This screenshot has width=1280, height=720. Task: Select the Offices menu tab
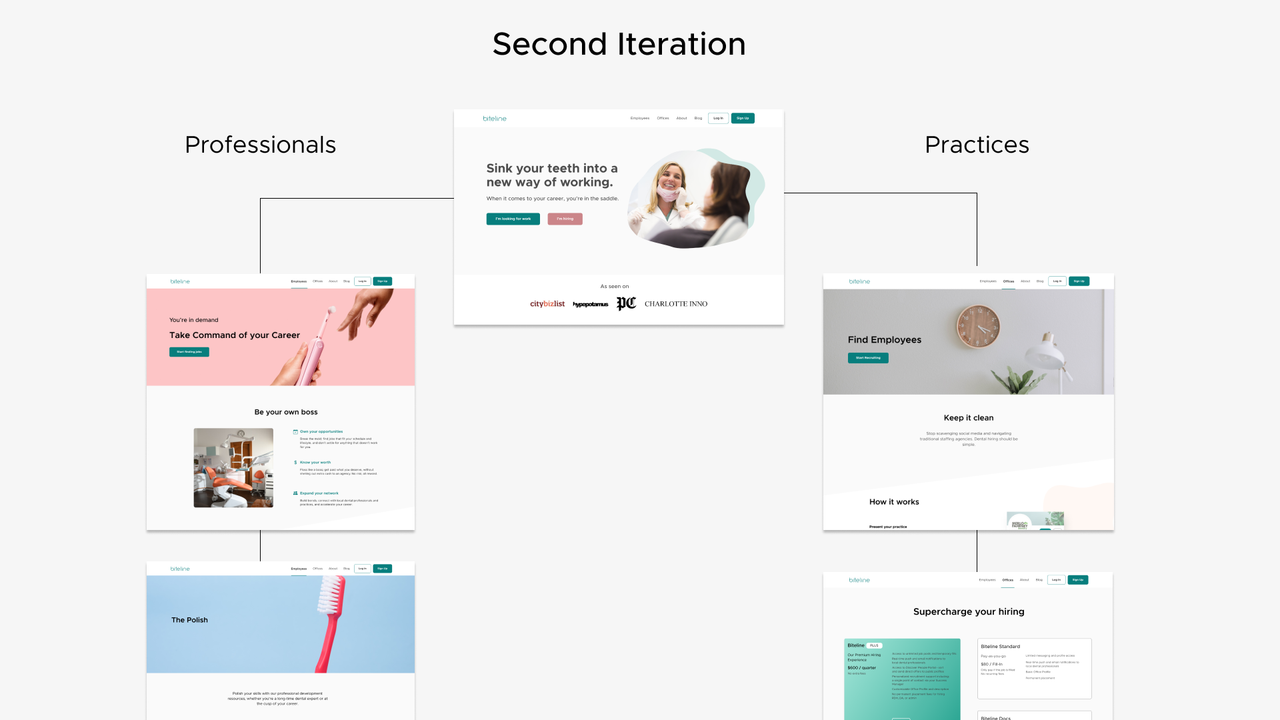coord(663,118)
